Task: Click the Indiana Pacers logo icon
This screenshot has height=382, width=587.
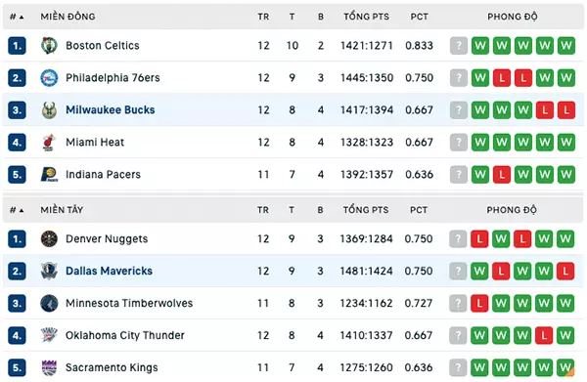Action: [49, 175]
